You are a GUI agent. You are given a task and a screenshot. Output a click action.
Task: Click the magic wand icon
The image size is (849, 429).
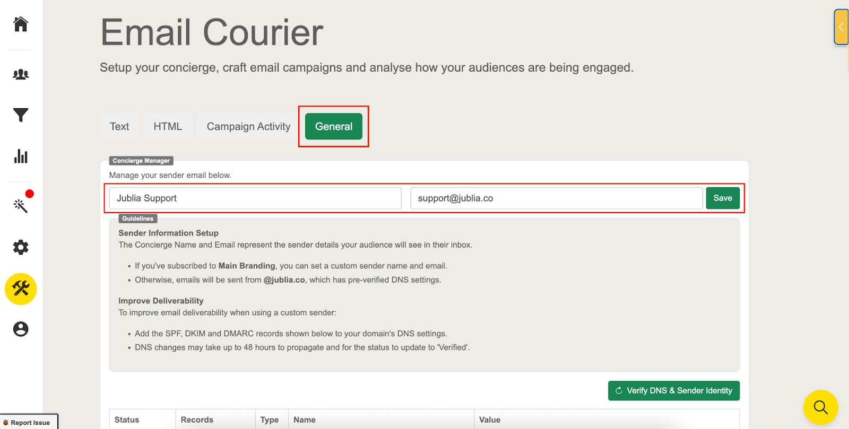(x=21, y=205)
